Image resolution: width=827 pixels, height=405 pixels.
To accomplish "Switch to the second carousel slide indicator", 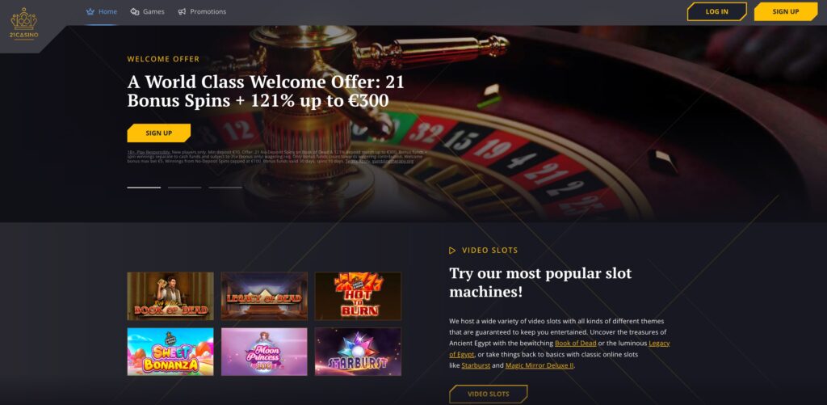I will [x=185, y=188].
